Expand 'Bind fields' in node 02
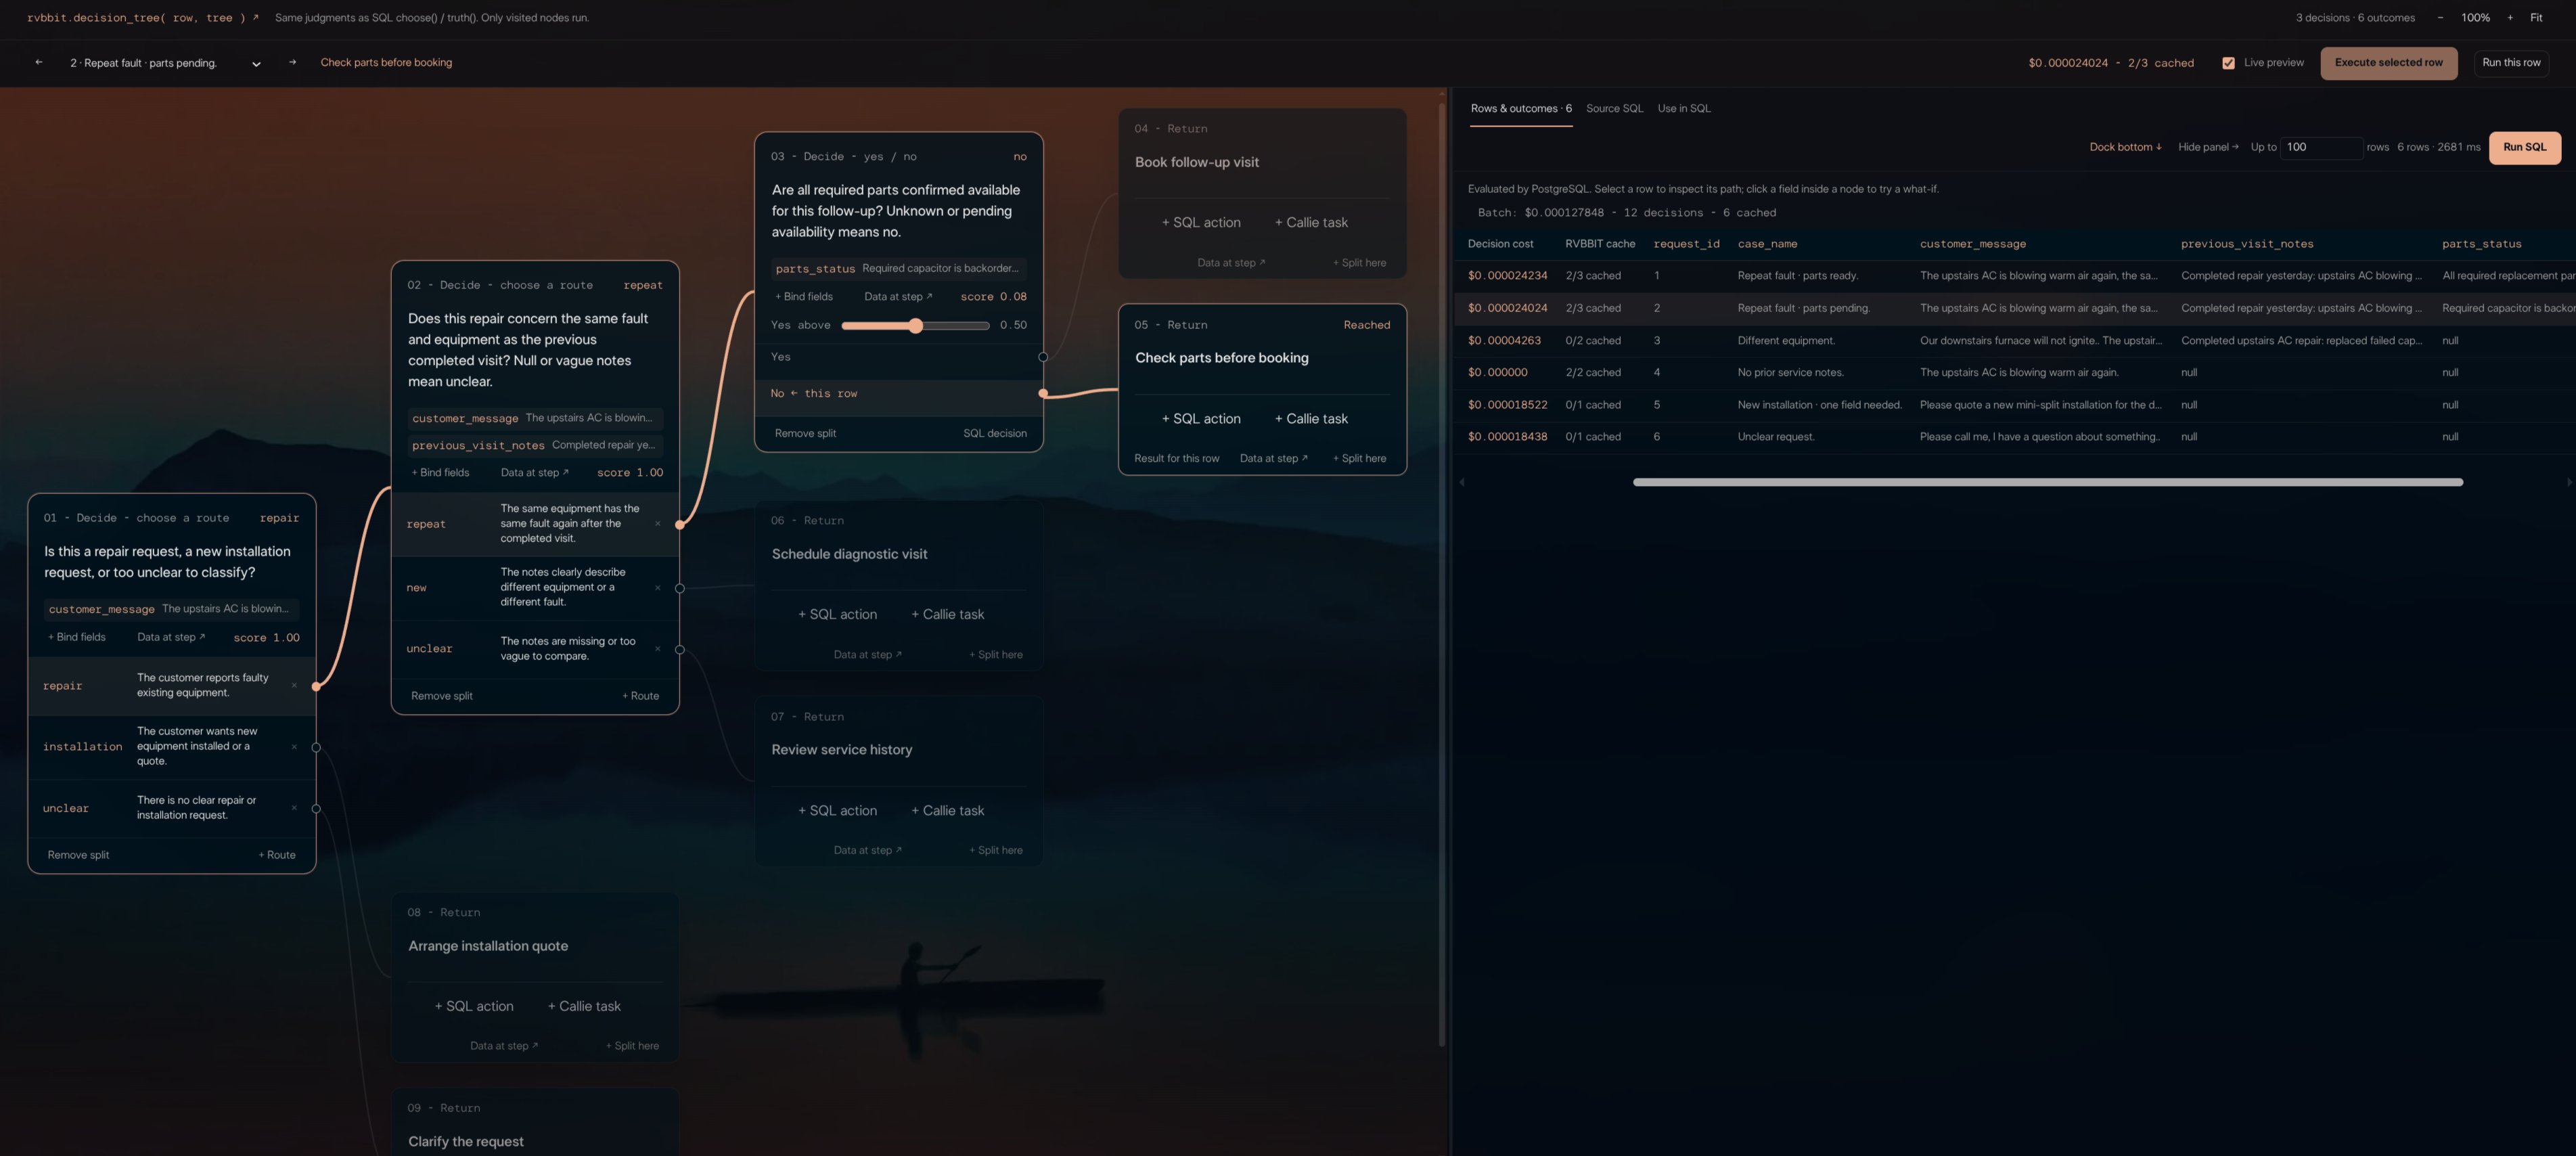Viewport: 2576px width, 1156px height. (440, 472)
